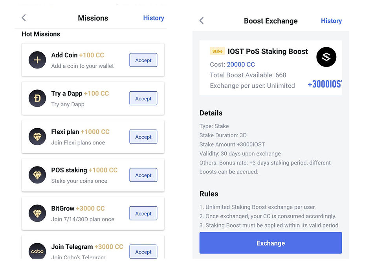Accept the Flexi plan mission
The image size is (385, 270).
coord(143,137)
